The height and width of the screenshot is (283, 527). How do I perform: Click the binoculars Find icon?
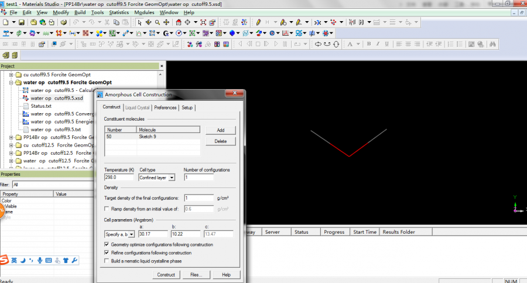(x=494, y=44)
